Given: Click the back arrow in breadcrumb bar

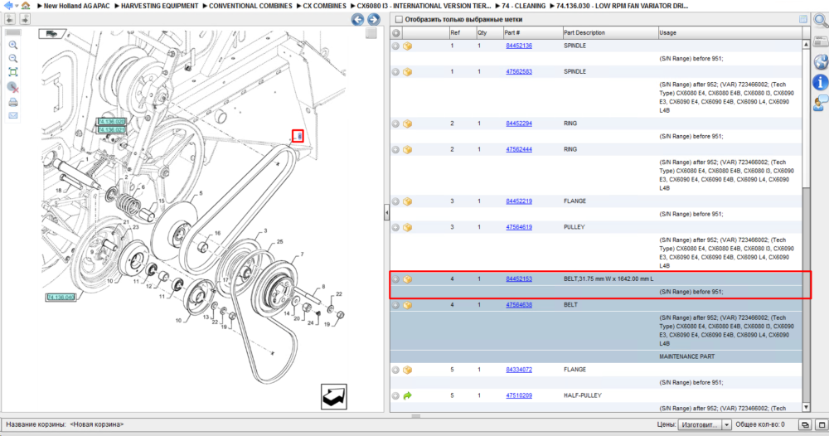Looking at the screenshot, I should 8,5.
